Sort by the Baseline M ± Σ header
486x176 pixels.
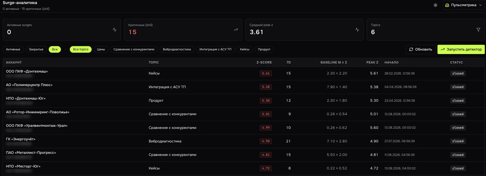point(334,63)
